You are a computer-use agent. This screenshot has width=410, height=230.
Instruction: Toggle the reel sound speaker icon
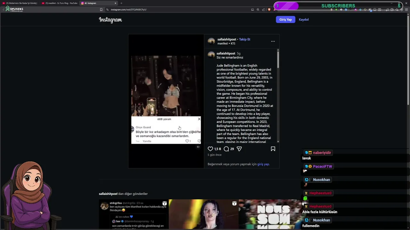198,147
